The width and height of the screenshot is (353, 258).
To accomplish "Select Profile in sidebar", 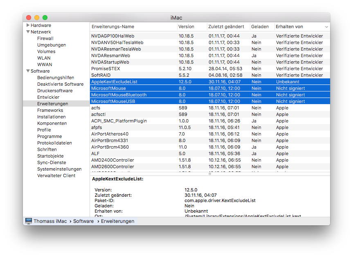I will (x=44, y=130).
